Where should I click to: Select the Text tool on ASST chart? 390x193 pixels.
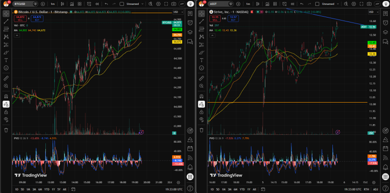coord(202,60)
